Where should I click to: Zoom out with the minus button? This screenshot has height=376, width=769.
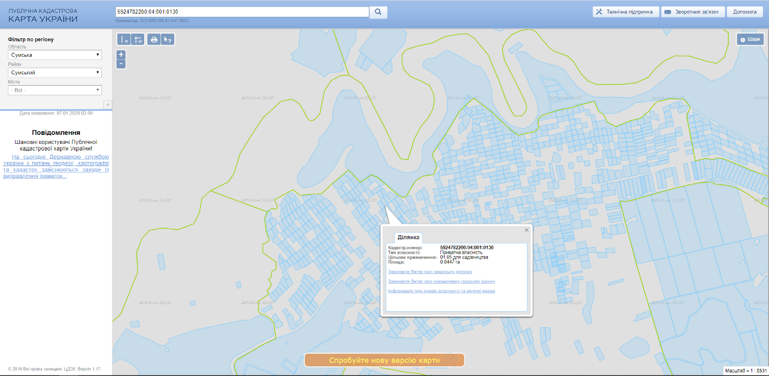(x=121, y=64)
